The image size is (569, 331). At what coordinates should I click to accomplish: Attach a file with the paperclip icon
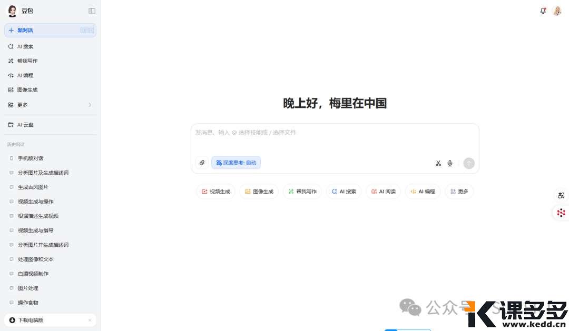coord(202,163)
